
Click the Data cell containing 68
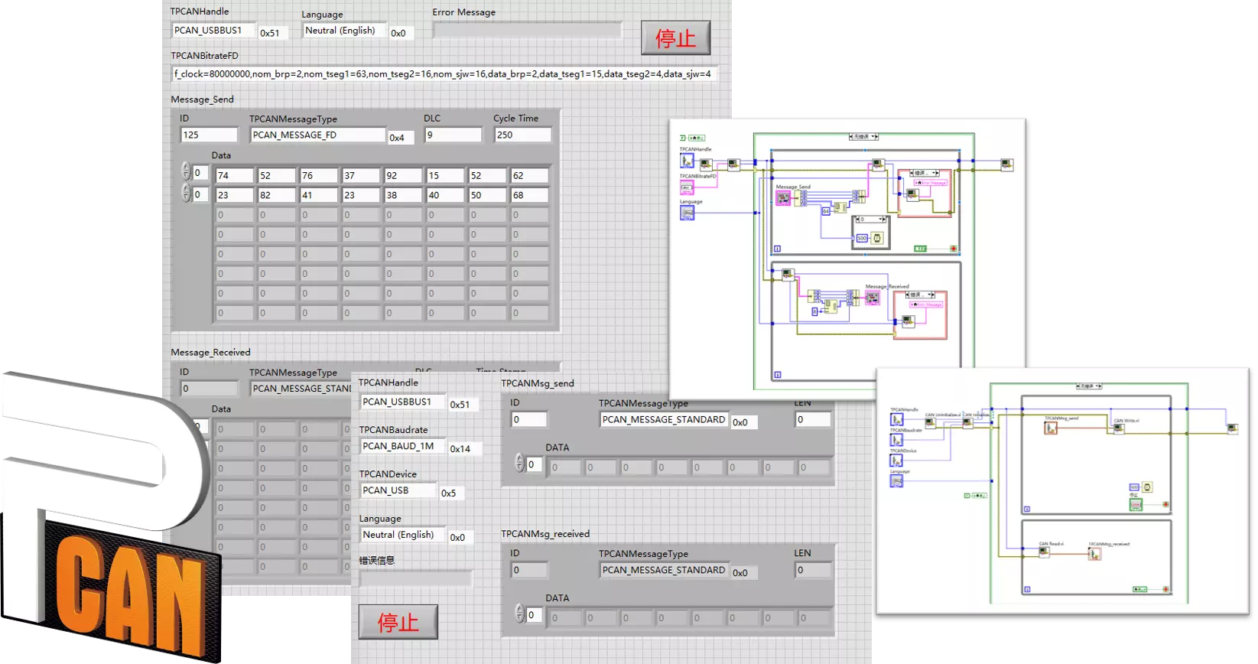click(x=529, y=196)
